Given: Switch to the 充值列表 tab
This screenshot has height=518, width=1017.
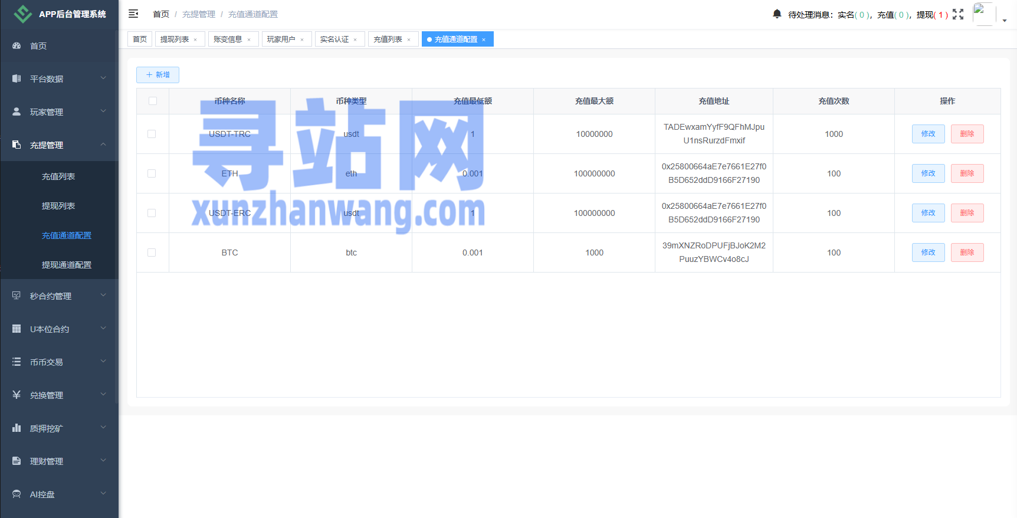Looking at the screenshot, I should [x=388, y=40].
